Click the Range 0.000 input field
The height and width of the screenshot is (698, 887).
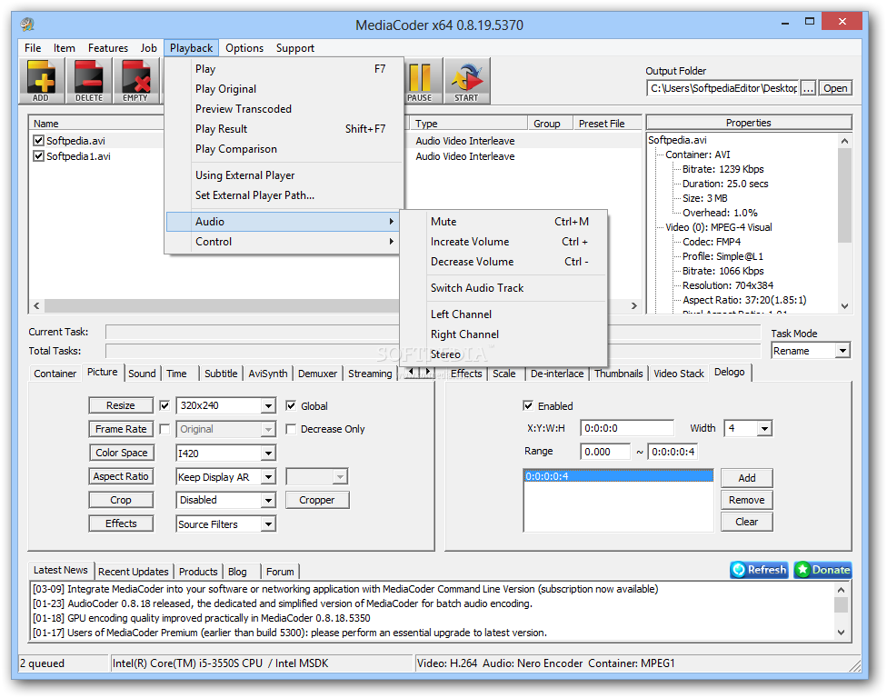coord(605,452)
